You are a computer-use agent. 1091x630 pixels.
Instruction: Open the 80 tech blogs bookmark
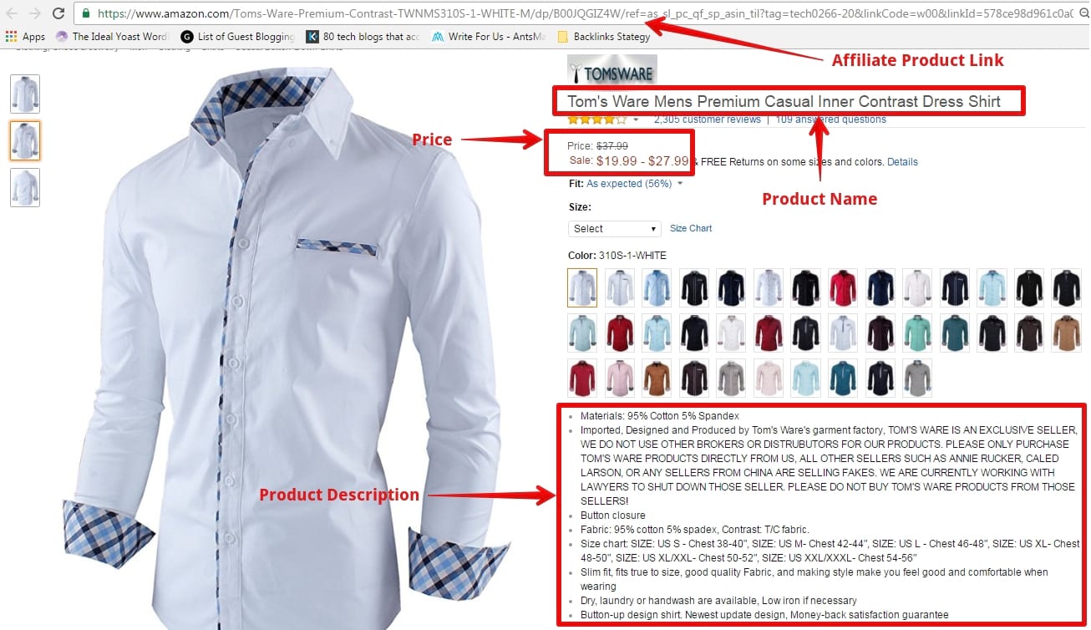click(363, 37)
